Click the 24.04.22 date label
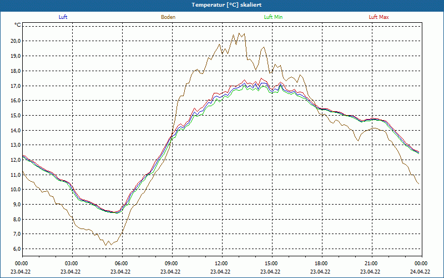 click(x=420, y=271)
